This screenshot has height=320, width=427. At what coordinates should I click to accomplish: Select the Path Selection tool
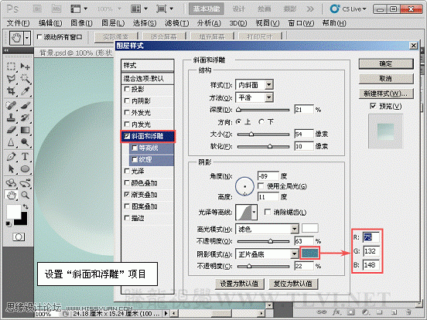[x=11, y=169]
